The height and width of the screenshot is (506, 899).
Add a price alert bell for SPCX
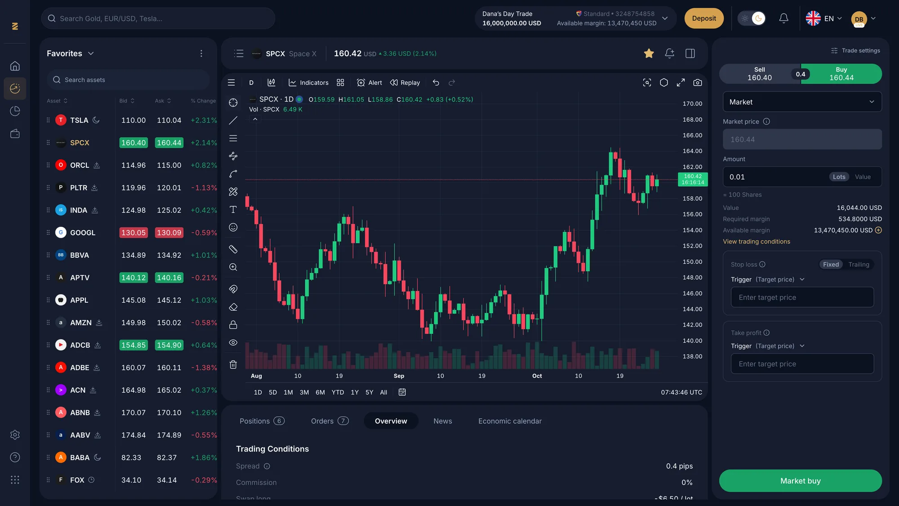coord(669,54)
